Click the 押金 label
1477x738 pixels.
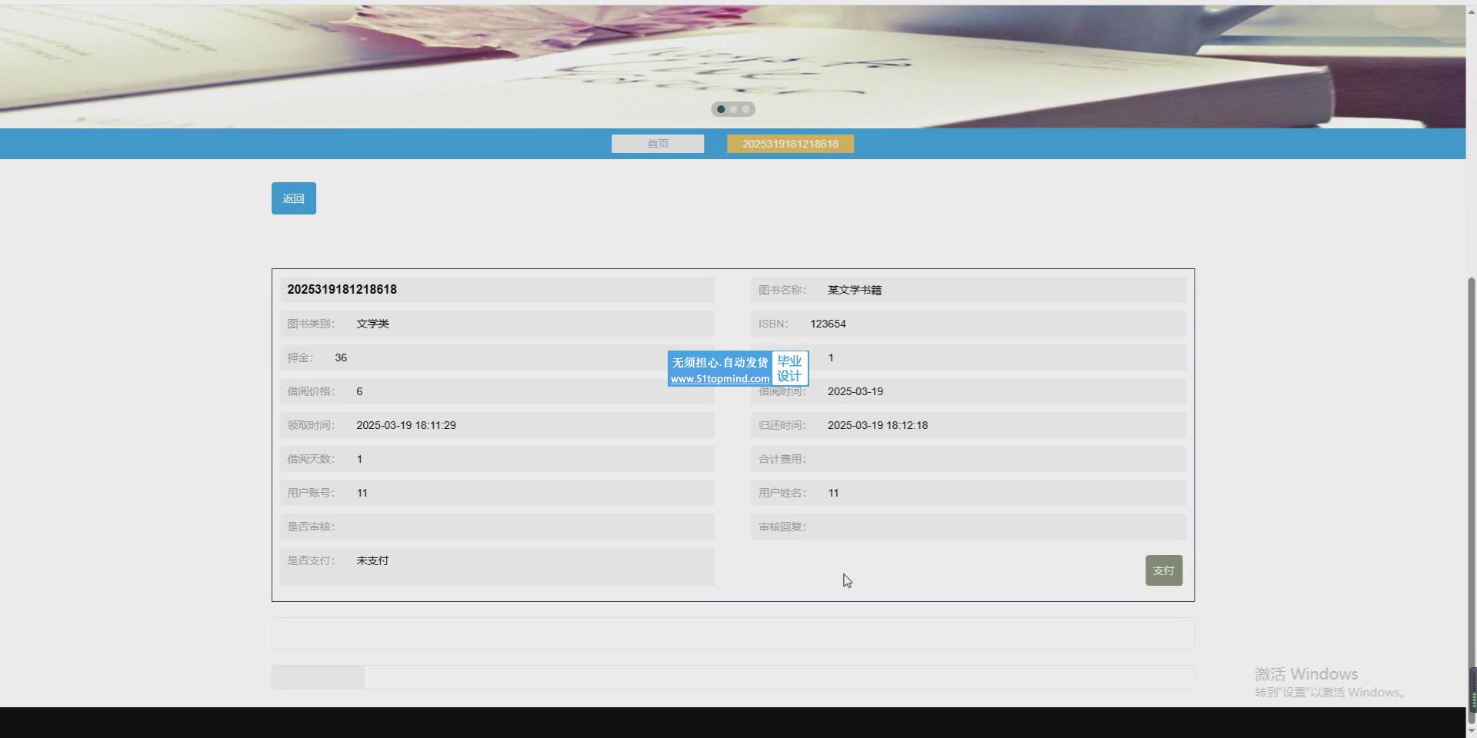coord(300,357)
